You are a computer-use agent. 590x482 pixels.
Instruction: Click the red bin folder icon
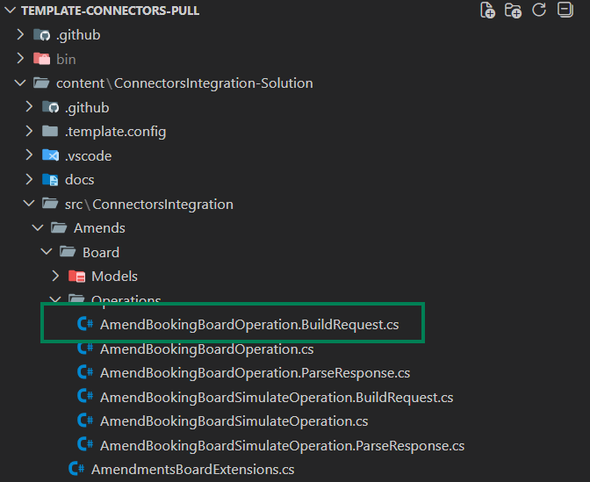[x=41, y=60]
